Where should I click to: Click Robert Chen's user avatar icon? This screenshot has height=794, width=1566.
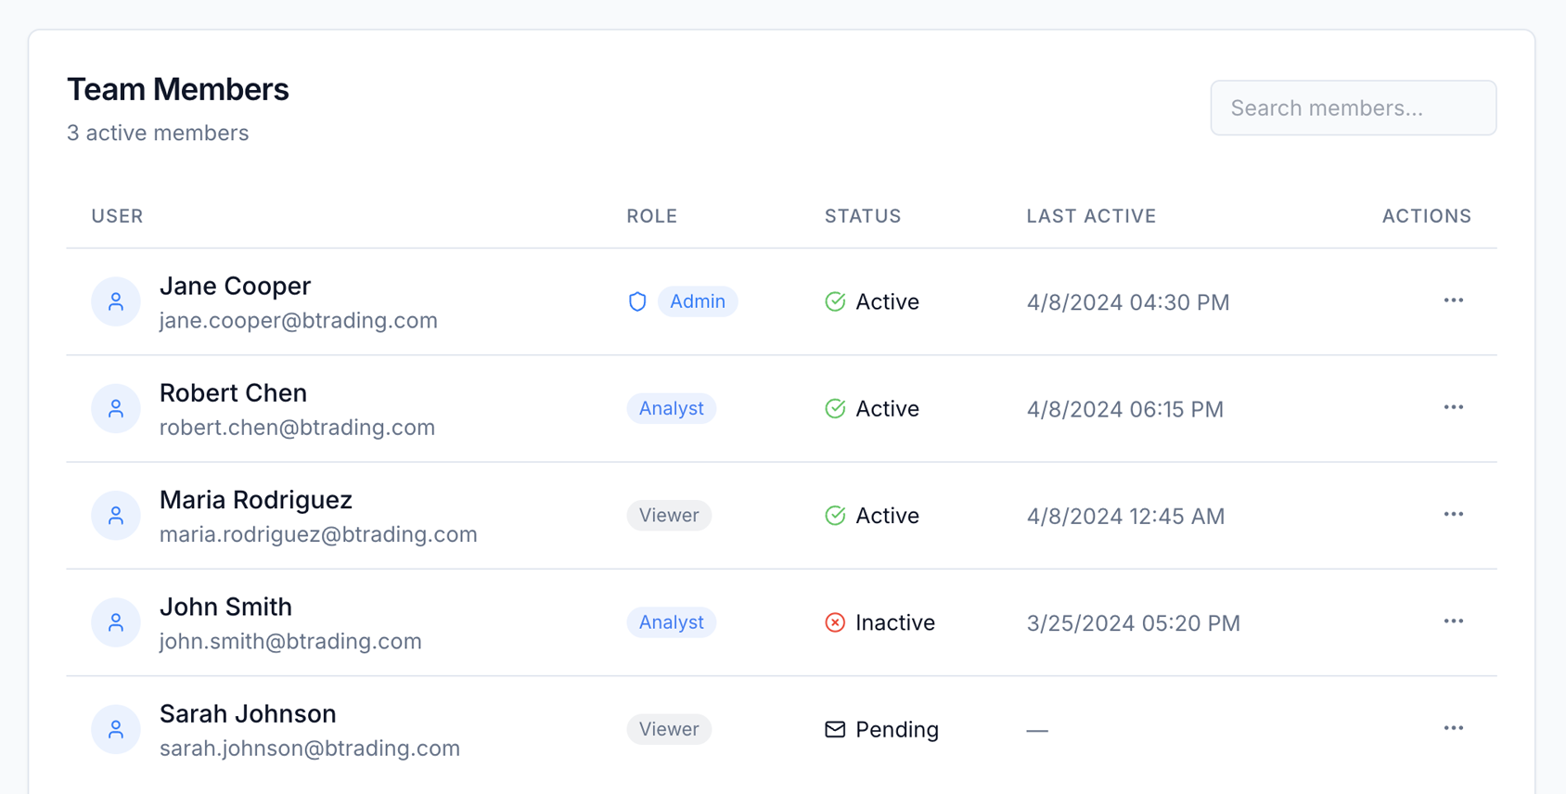(x=116, y=408)
